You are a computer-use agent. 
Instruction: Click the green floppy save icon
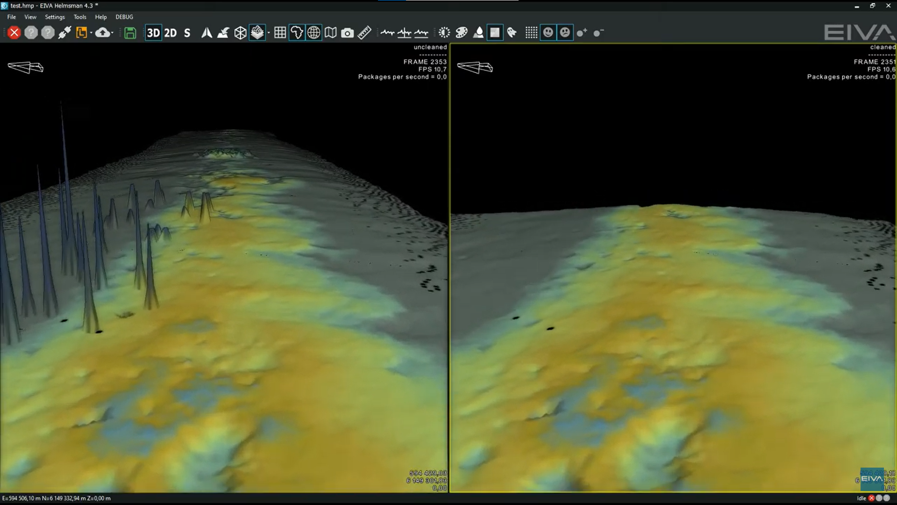coord(130,33)
